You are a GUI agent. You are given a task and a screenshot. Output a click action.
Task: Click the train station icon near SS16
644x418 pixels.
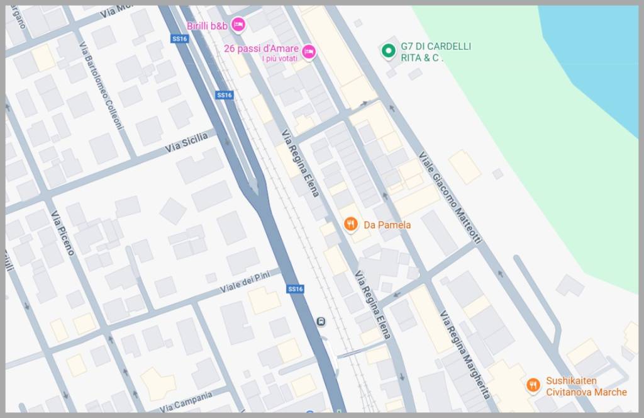pos(321,322)
